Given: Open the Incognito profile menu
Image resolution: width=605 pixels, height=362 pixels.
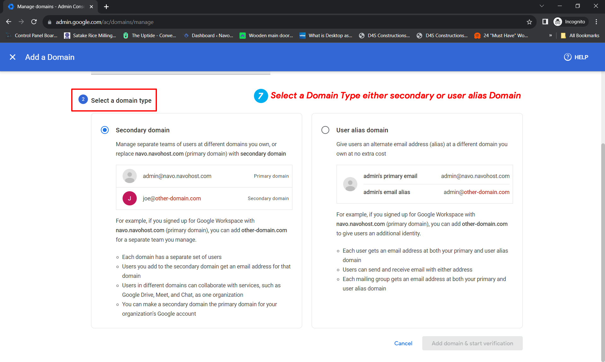Looking at the screenshot, I should click(x=570, y=22).
